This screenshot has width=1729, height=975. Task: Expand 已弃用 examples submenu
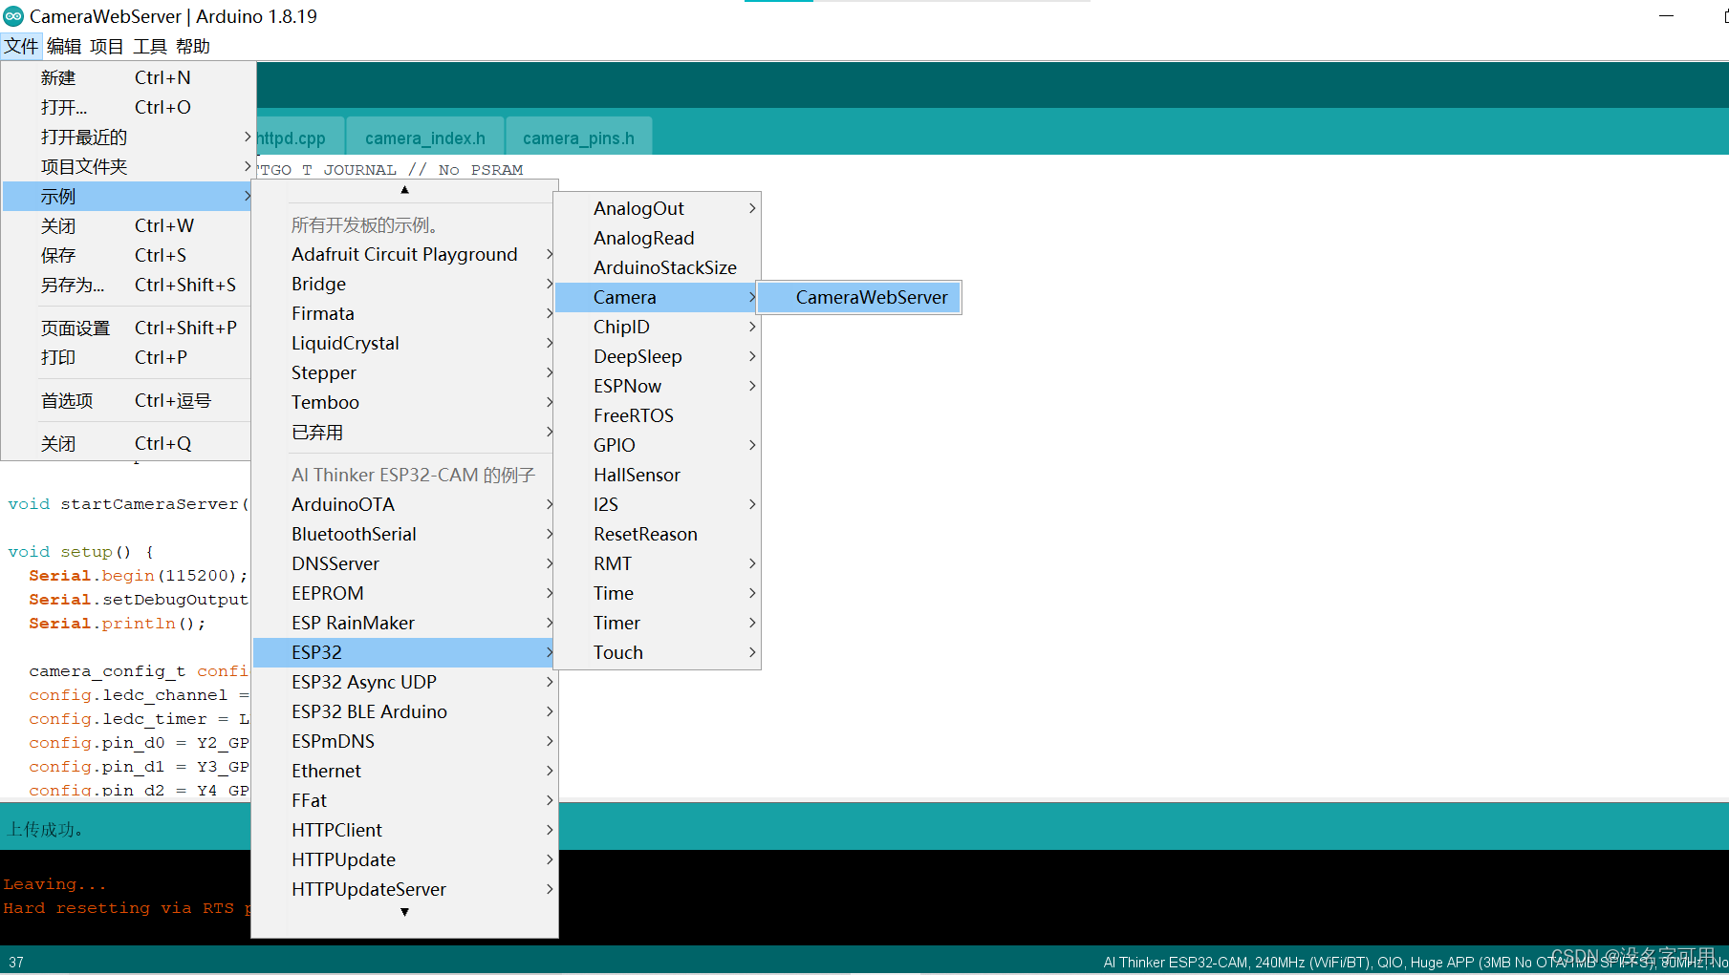405,432
